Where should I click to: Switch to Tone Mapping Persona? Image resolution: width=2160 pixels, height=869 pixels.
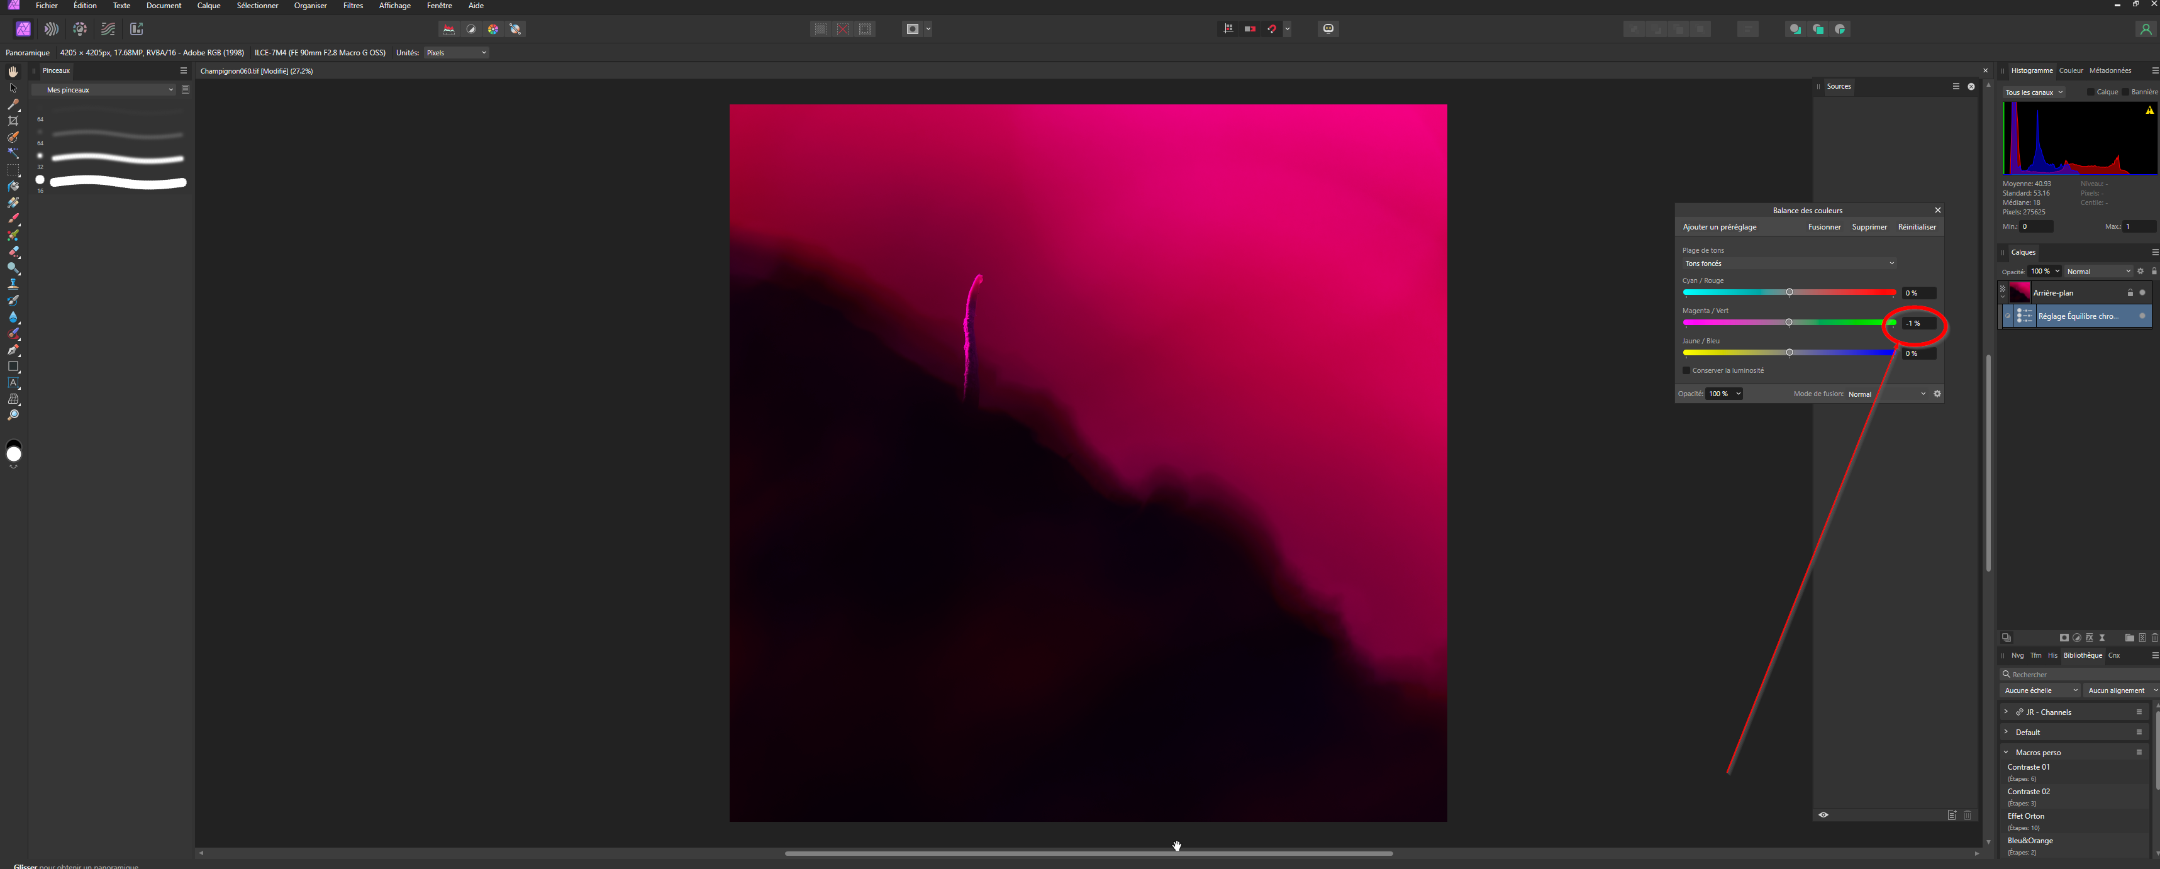108,28
